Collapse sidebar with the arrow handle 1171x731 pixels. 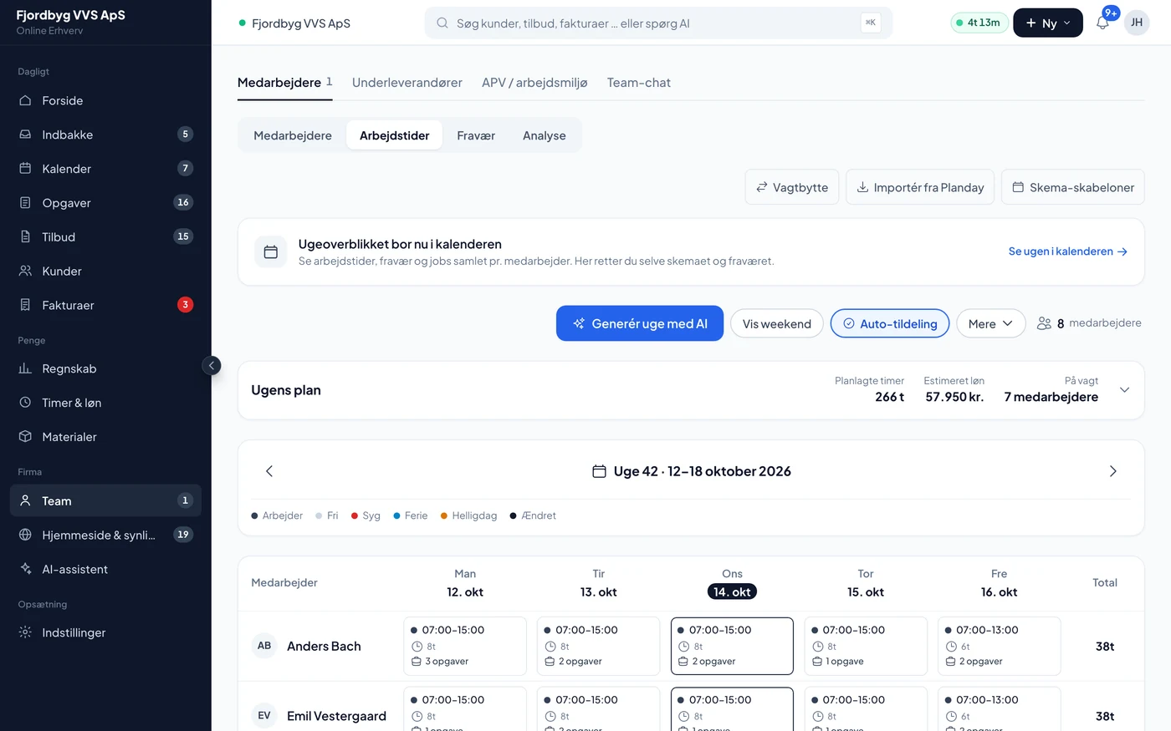(x=212, y=365)
